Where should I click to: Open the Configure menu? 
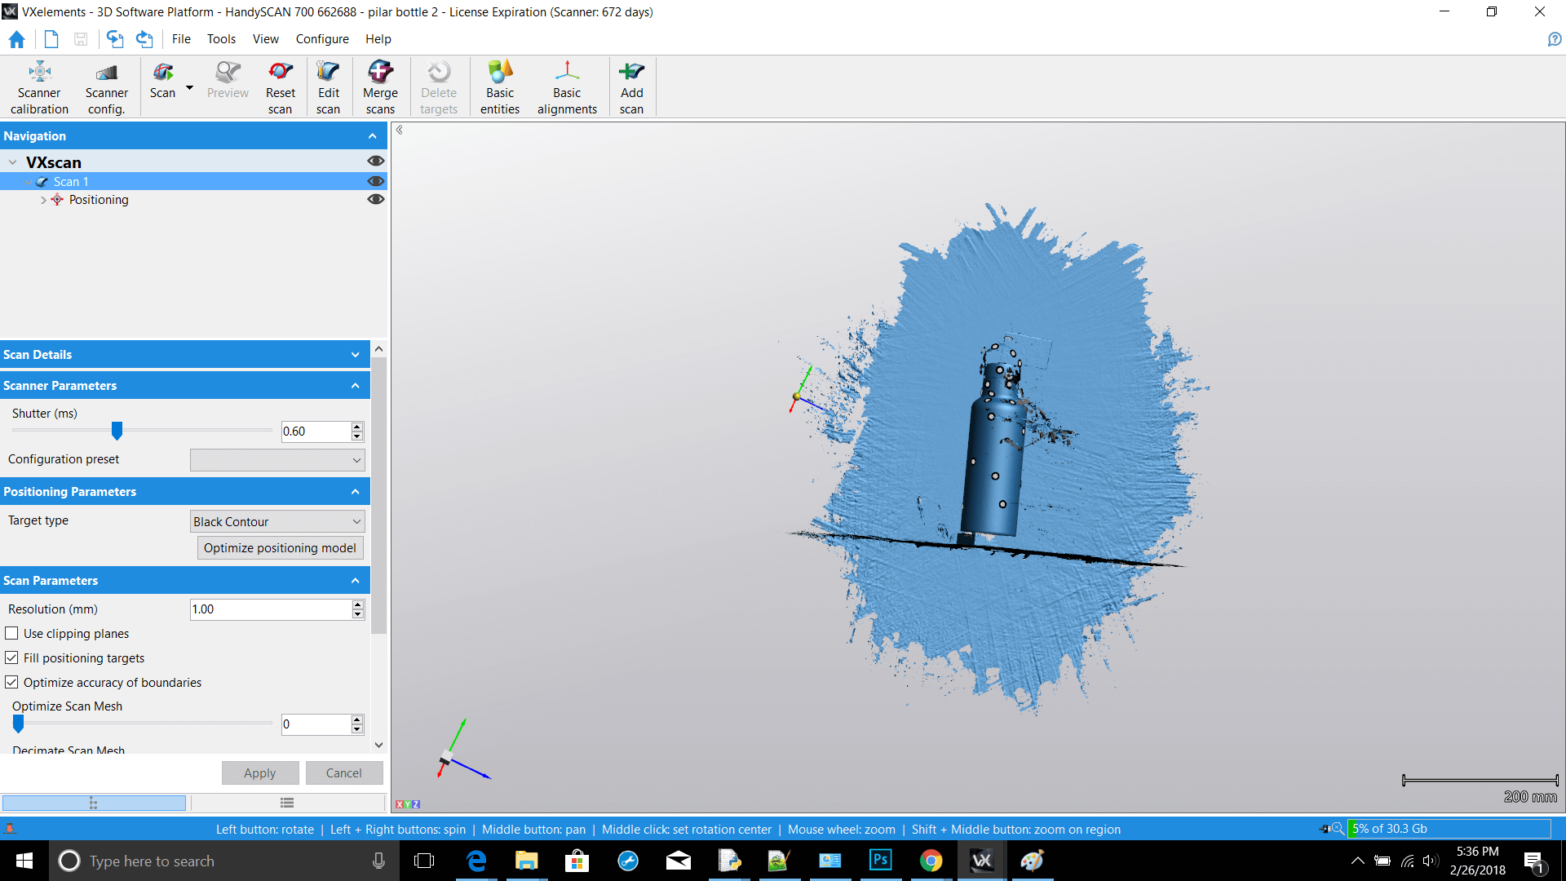(321, 39)
